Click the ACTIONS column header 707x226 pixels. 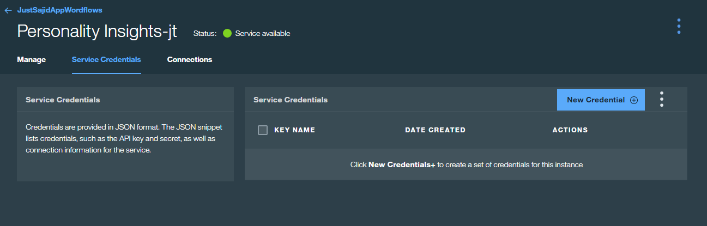point(570,130)
